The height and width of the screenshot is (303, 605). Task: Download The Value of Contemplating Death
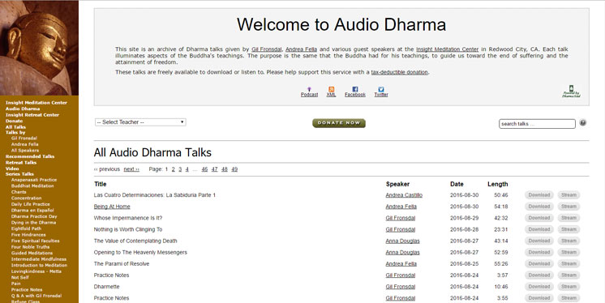click(539, 241)
